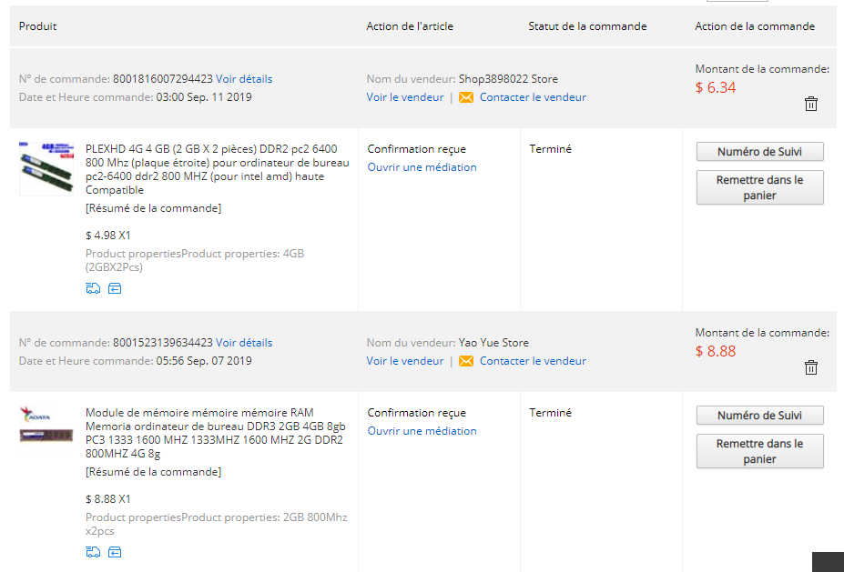
Task: Click envelope icon for Yao Yue Store
Action: pos(466,361)
